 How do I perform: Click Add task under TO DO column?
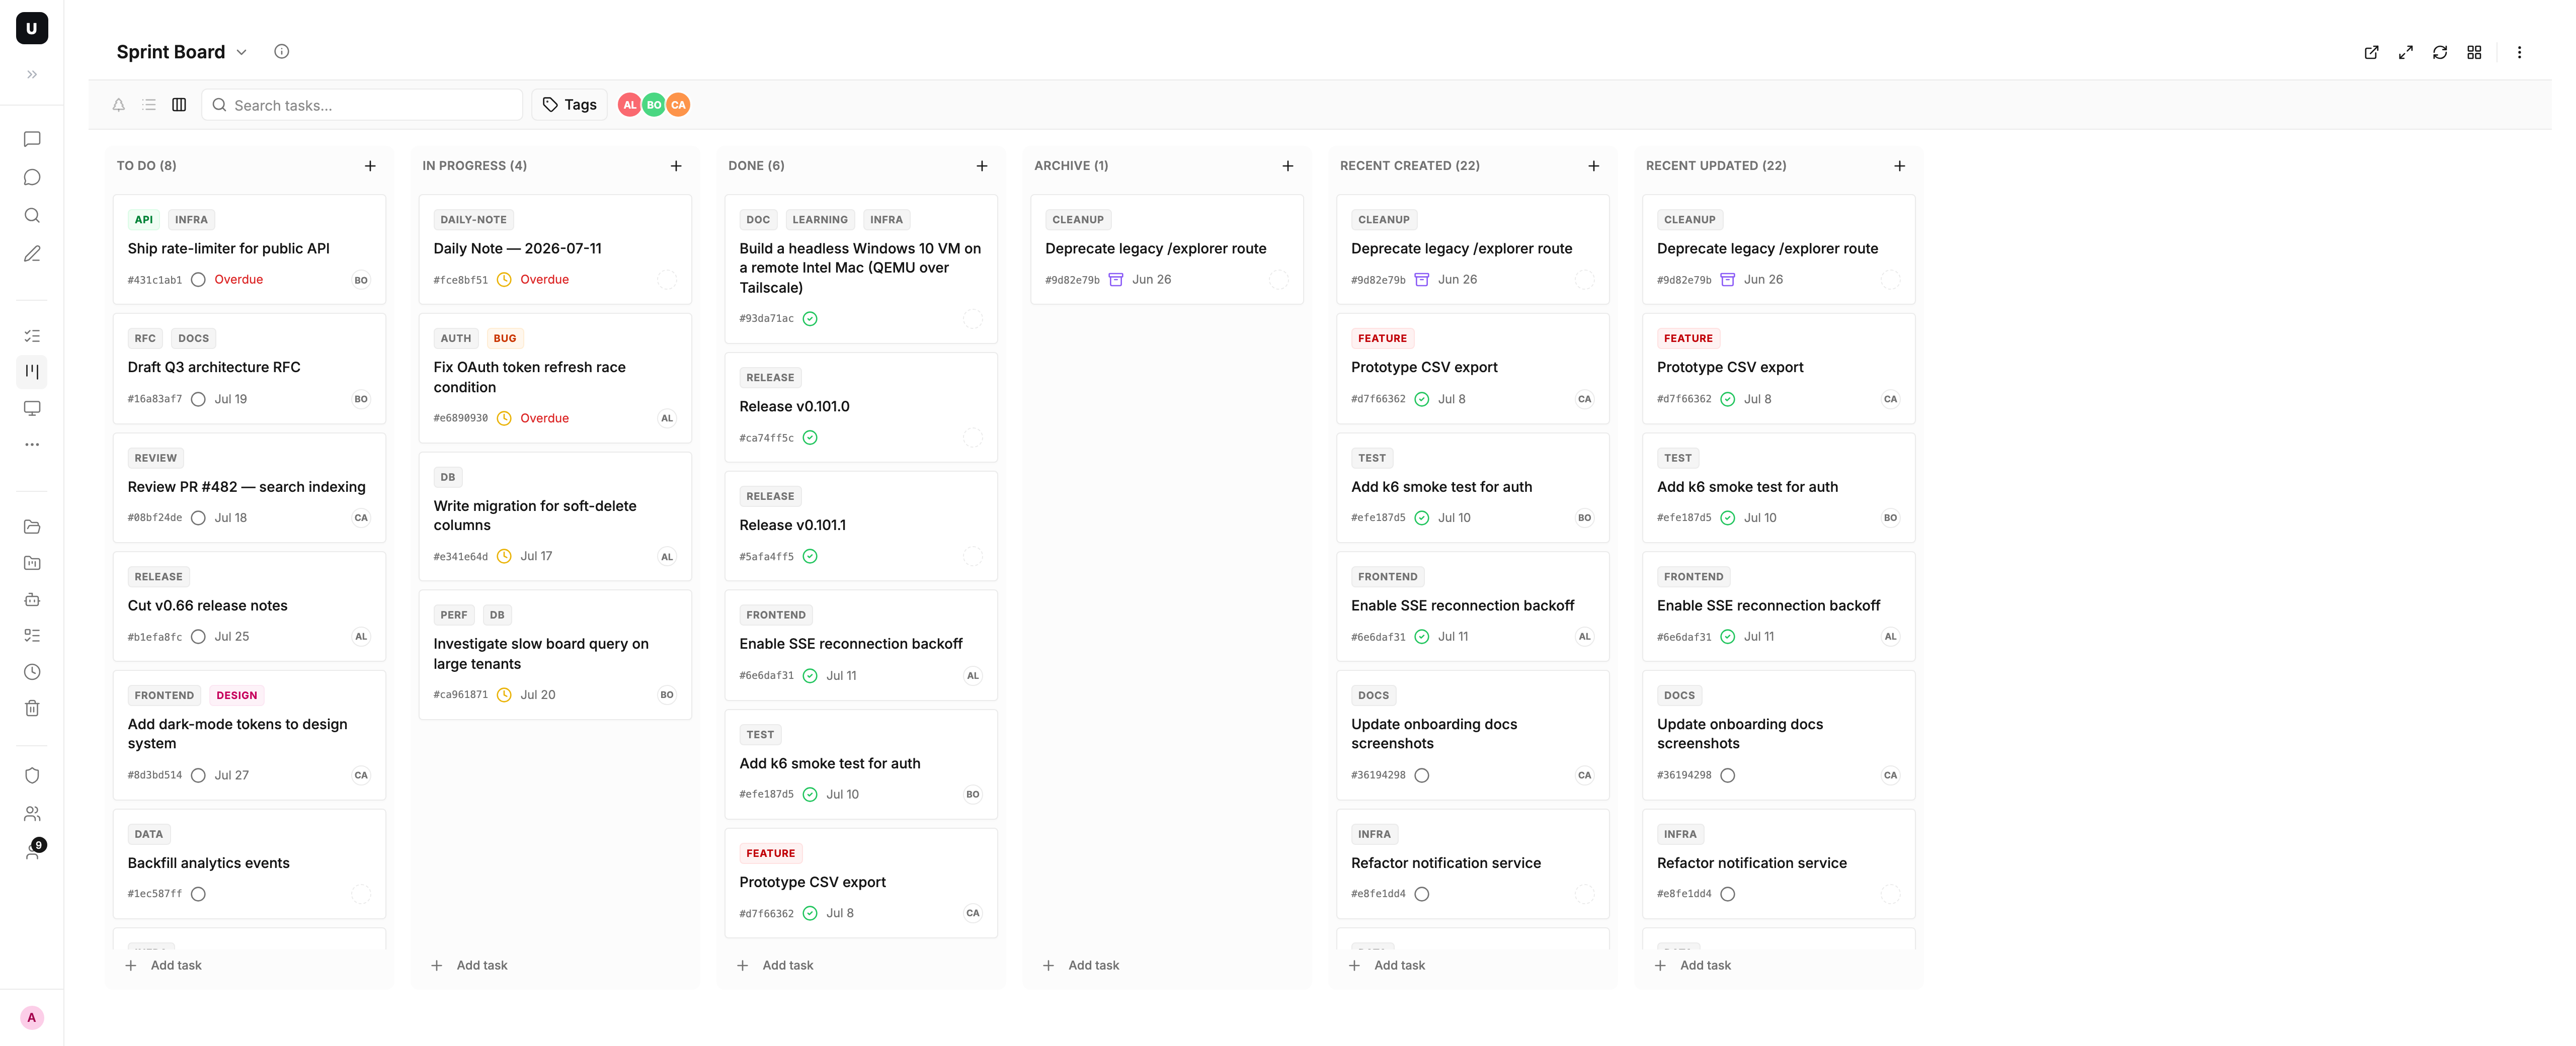[164, 965]
